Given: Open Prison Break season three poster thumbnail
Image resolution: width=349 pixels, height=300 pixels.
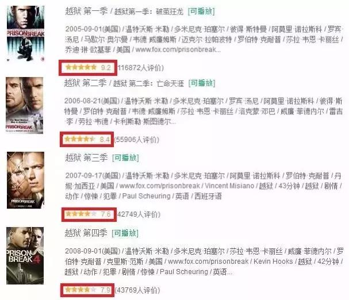Looking at the screenshot, I should click(25, 180).
